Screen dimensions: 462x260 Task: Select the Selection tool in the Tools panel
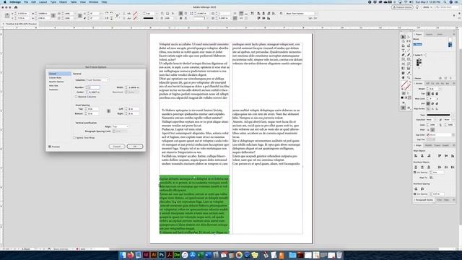[403, 37]
